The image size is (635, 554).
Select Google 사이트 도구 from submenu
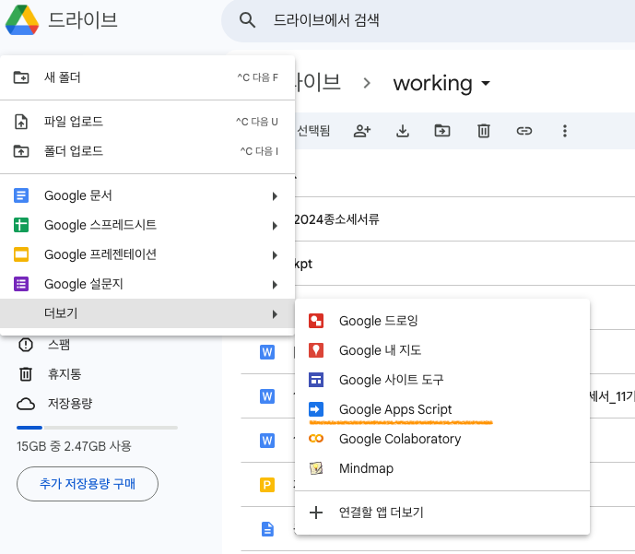coord(442,380)
